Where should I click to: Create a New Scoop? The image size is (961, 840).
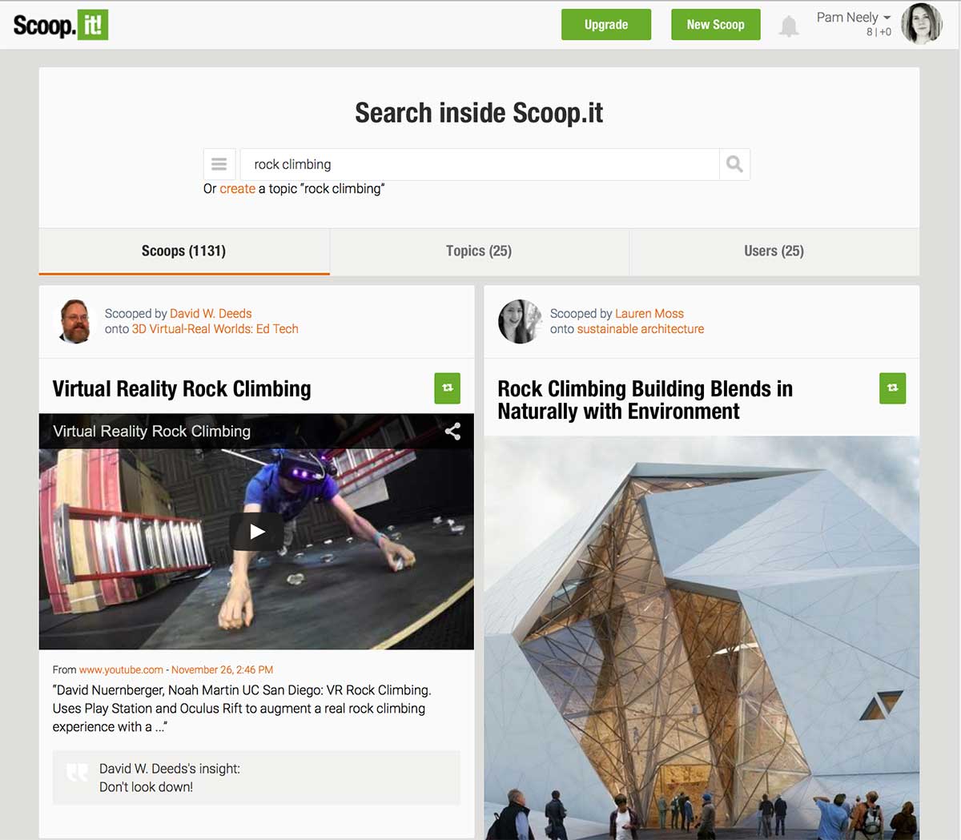pos(716,25)
